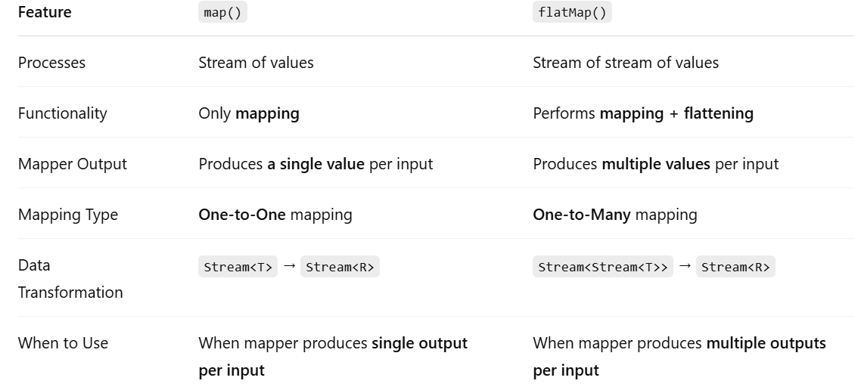Click the Mapping Type row label

[x=68, y=215]
